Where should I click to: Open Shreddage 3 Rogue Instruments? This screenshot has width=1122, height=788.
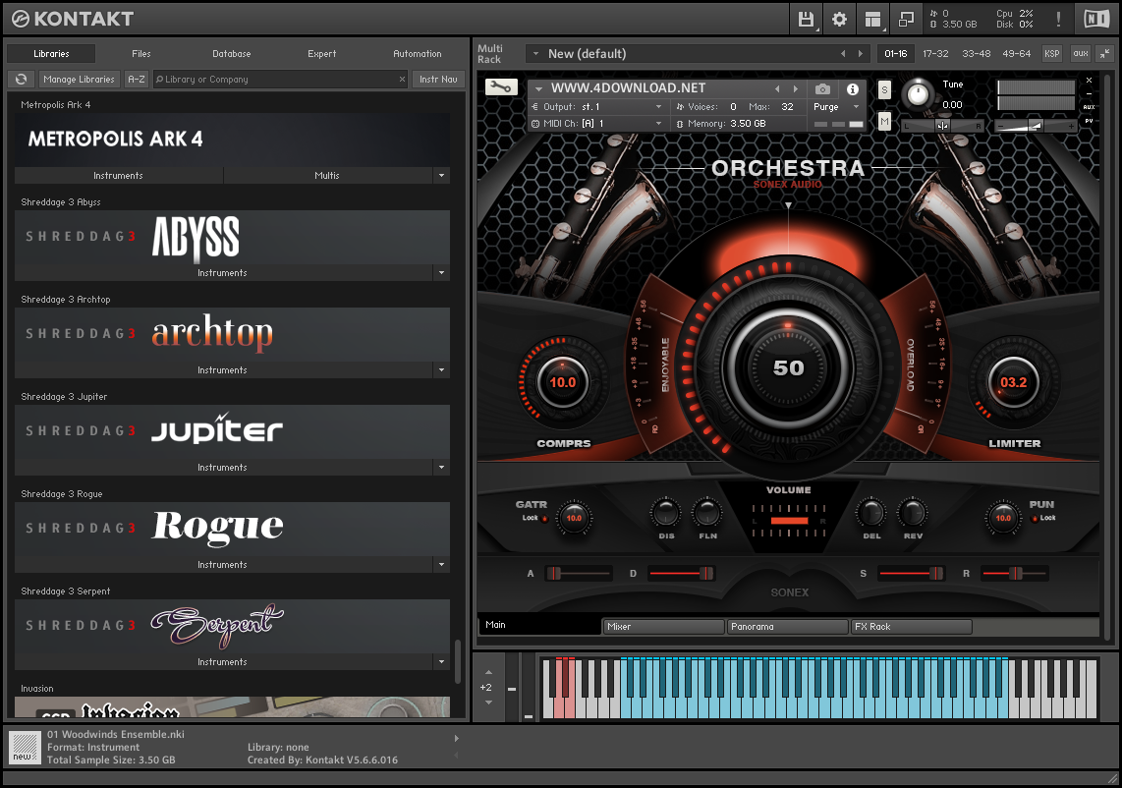(x=223, y=565)
